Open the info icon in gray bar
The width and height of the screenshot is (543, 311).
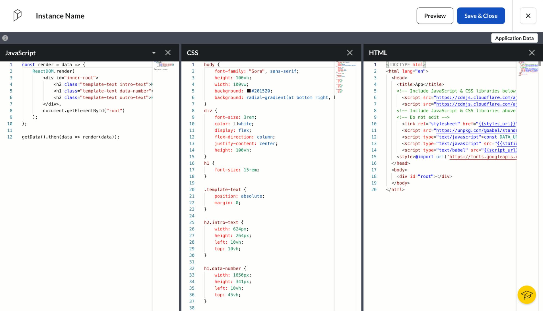tap(5, 38)
